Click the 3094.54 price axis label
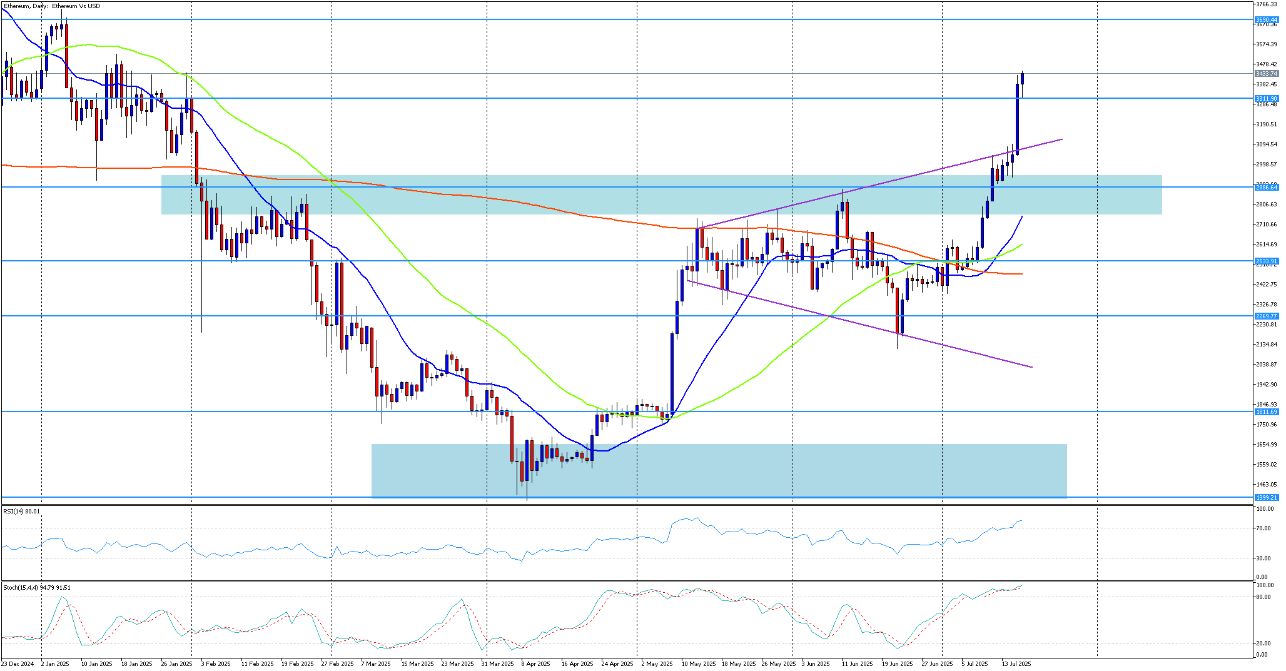Image resolution: width=1286 pixels, height=671 pixels. click(1267, 144)
